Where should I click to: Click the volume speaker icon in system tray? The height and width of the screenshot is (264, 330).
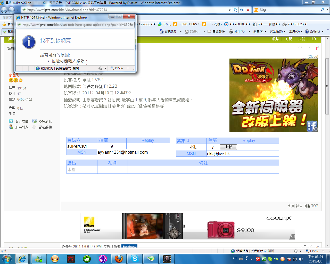(301, 259)
